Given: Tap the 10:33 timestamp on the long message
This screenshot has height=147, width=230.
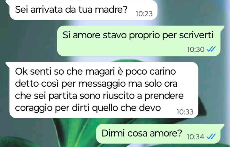Looking at the screenshot, I should 185,112.
